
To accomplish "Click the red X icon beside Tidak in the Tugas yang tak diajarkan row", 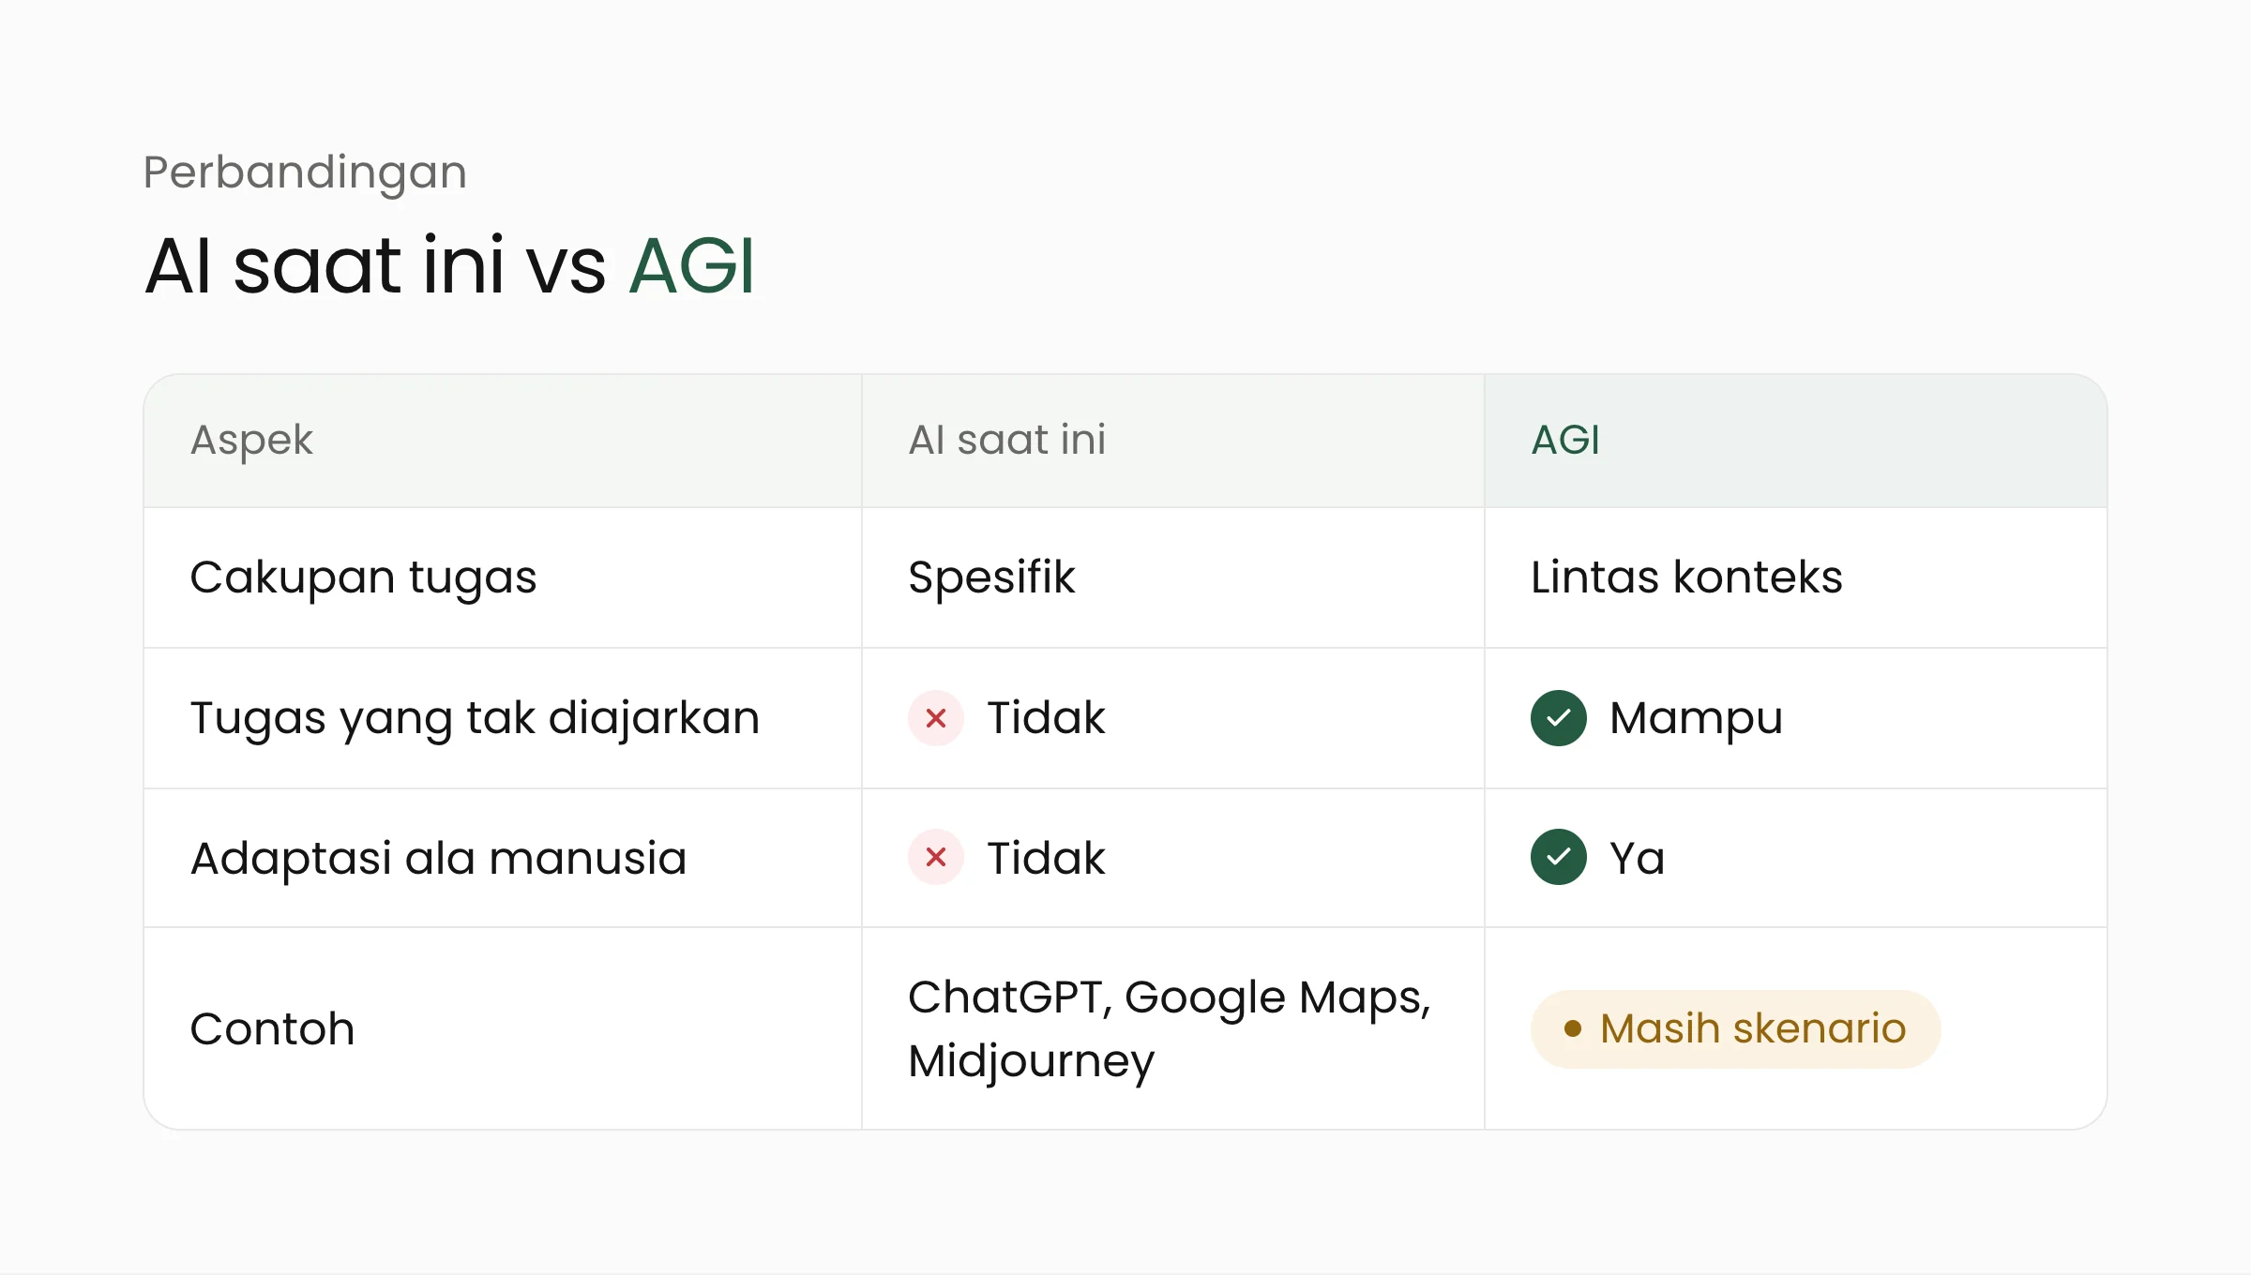I will coord(935,718).
